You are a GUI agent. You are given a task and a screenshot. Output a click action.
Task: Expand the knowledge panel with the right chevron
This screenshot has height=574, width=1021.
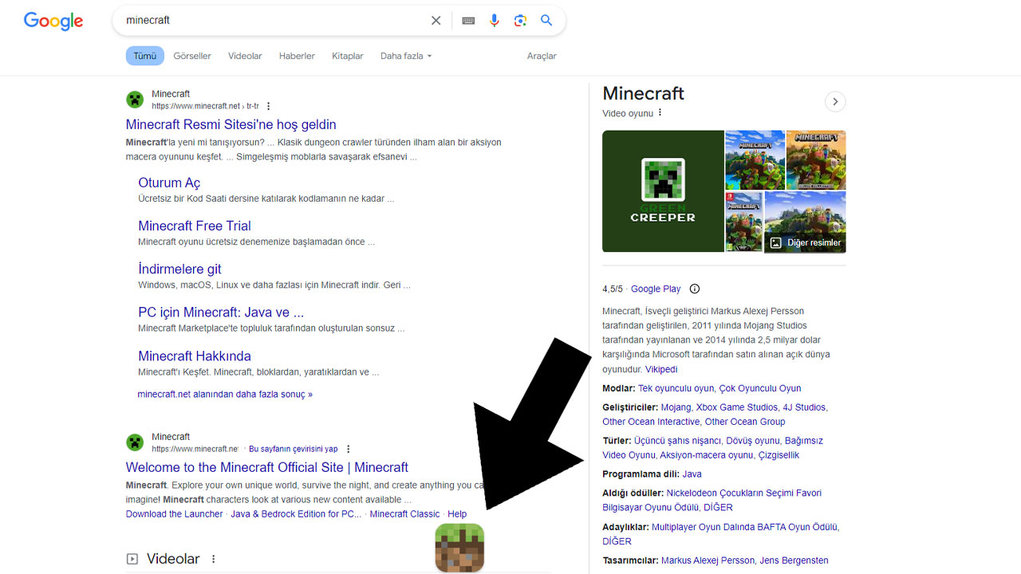(x=834, y=101)
